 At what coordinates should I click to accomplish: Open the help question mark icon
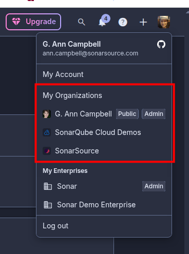point(123,22)
